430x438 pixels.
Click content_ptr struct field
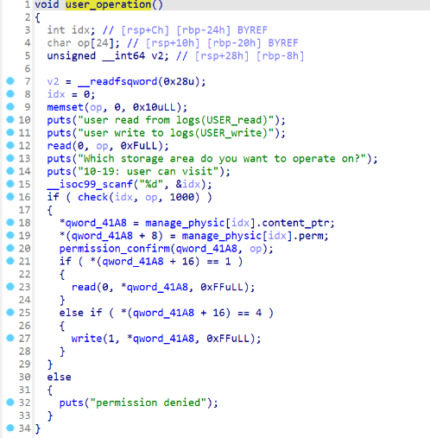point(295,223)
